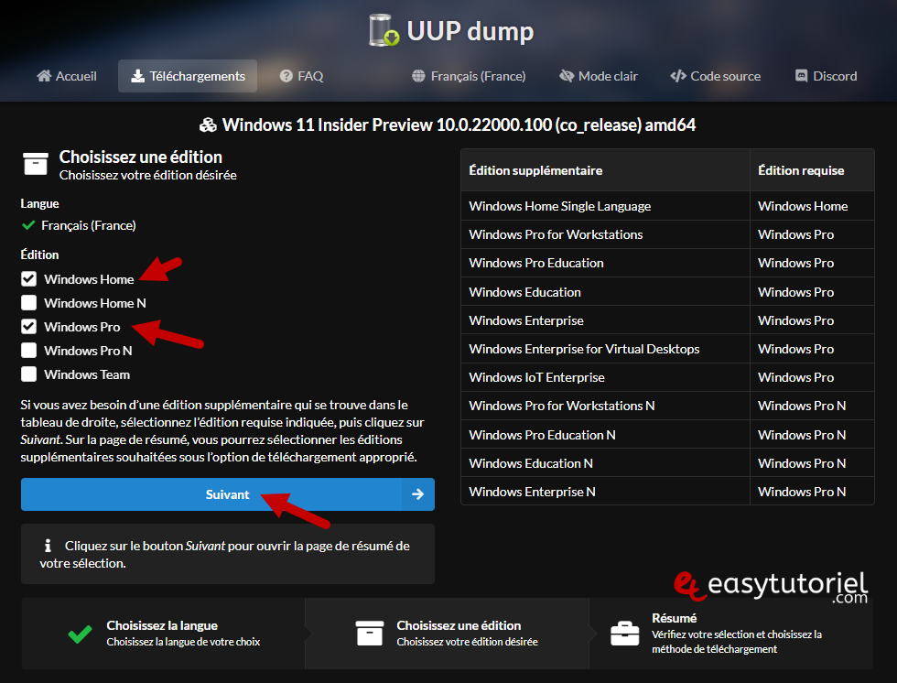Switch to Mode clair
This screenshot has width=897, height=683.
[599, 76]
